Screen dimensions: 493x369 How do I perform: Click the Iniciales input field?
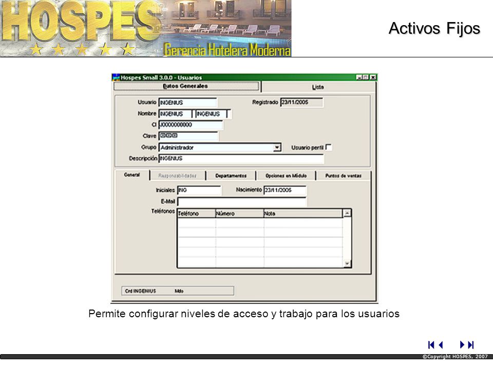click(199, 190)
